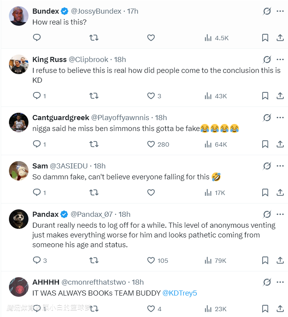Expand more options on Pandax's tweet
Image resolution: width=288 pixels, height=317 pixels.
click(280, 214)
